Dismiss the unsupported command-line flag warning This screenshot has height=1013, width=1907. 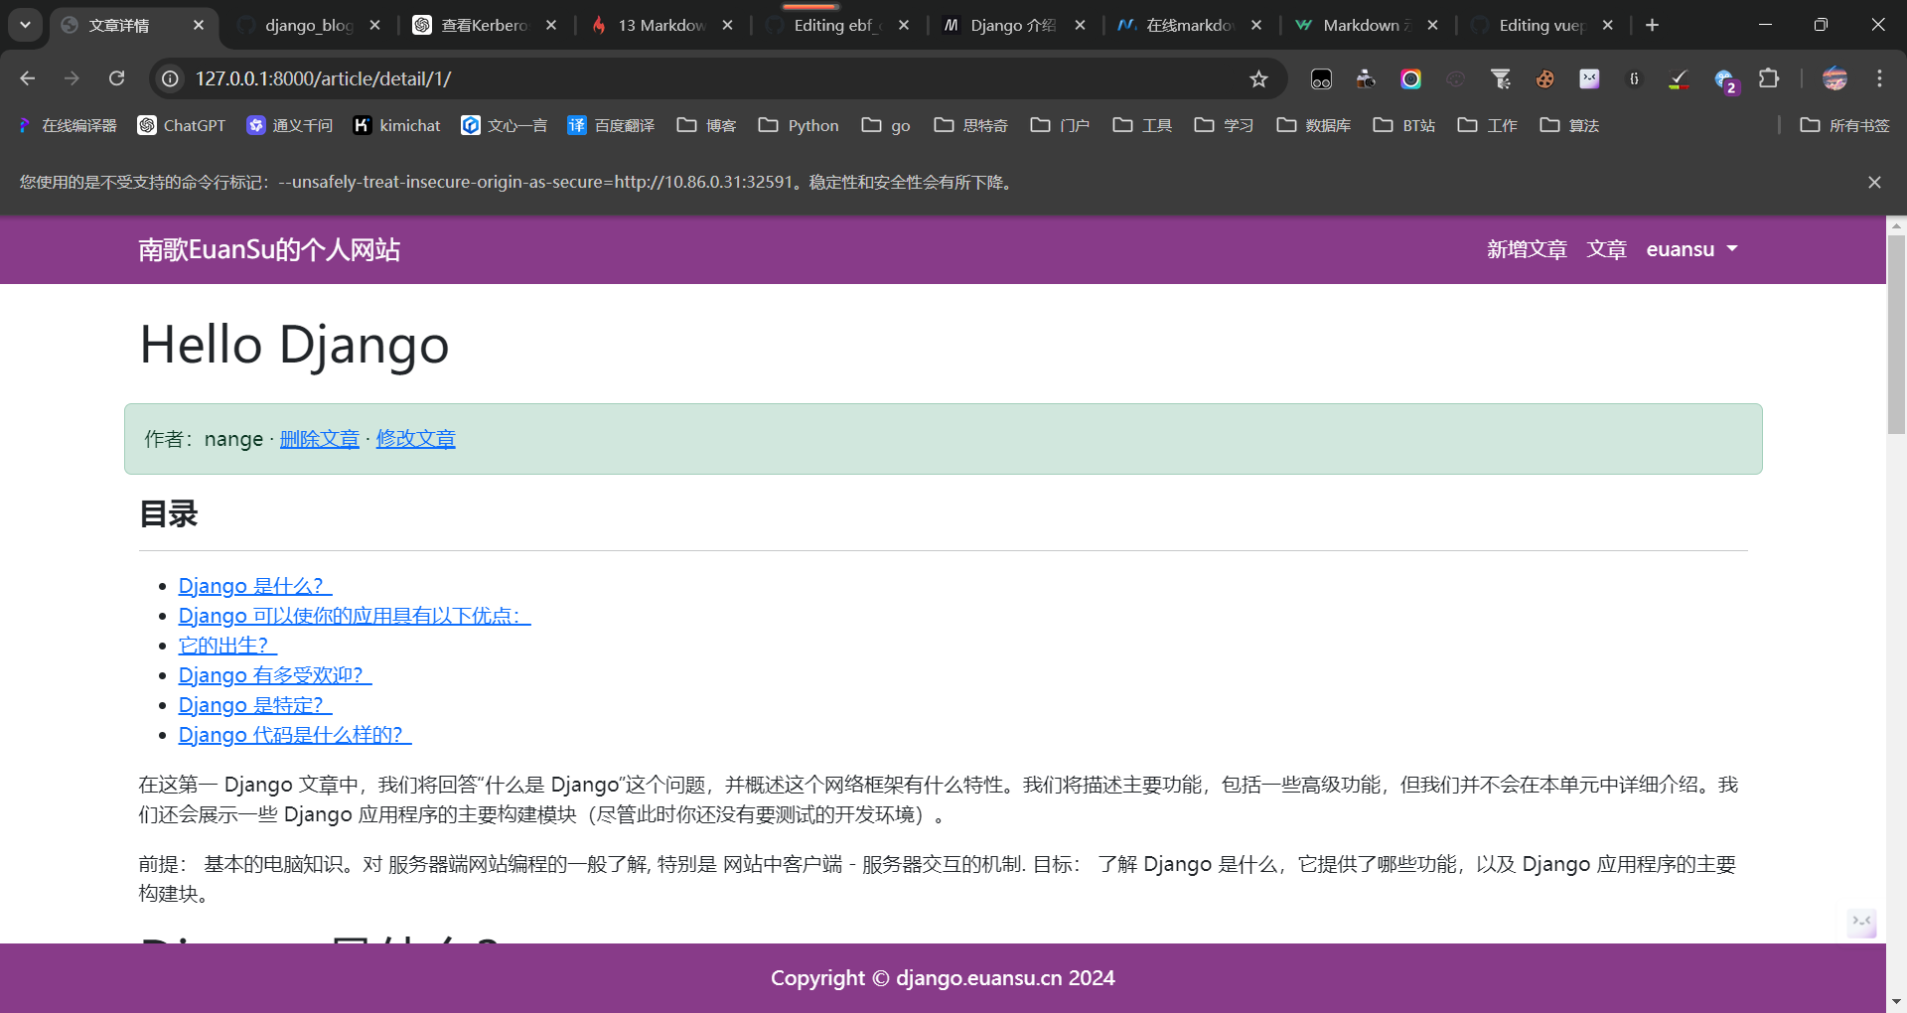pos(1874,182)
